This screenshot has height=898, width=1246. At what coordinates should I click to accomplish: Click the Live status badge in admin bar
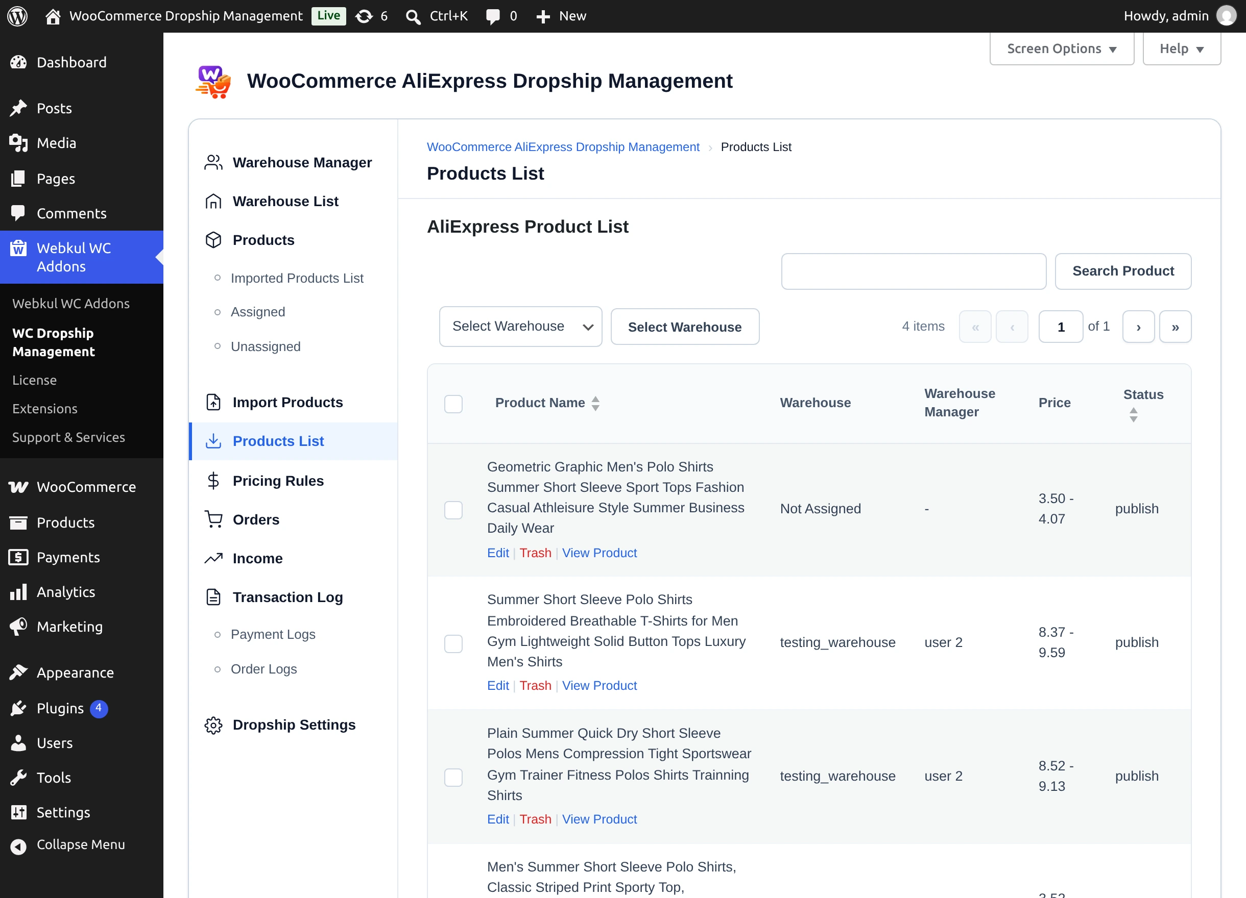(x=328, y=16)
